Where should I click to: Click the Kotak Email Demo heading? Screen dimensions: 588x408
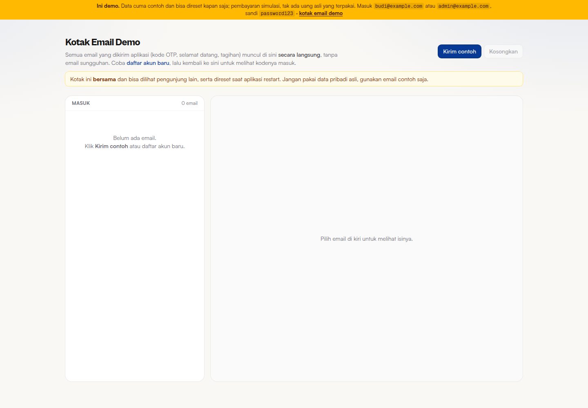[102, 42]
